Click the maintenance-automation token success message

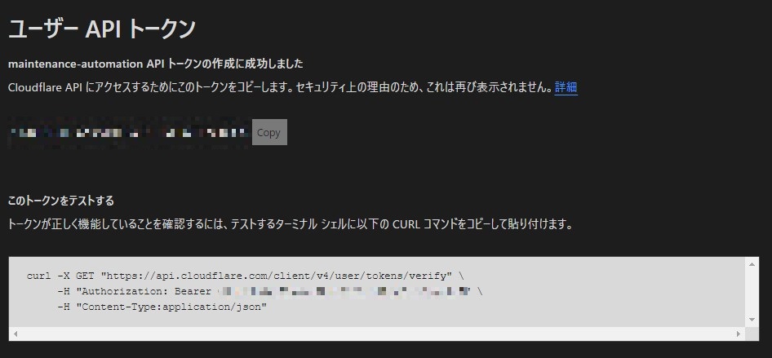pyautogui.click(x=156, y=64)
